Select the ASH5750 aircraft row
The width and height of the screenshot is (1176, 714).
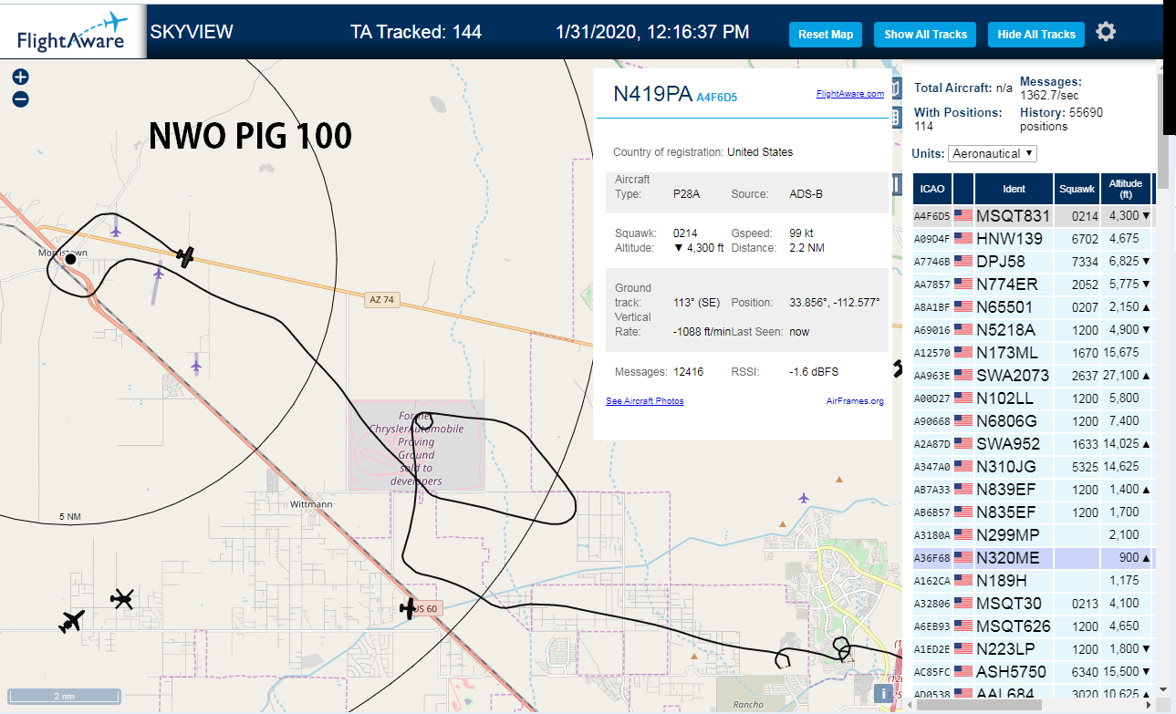[1035, 672]
